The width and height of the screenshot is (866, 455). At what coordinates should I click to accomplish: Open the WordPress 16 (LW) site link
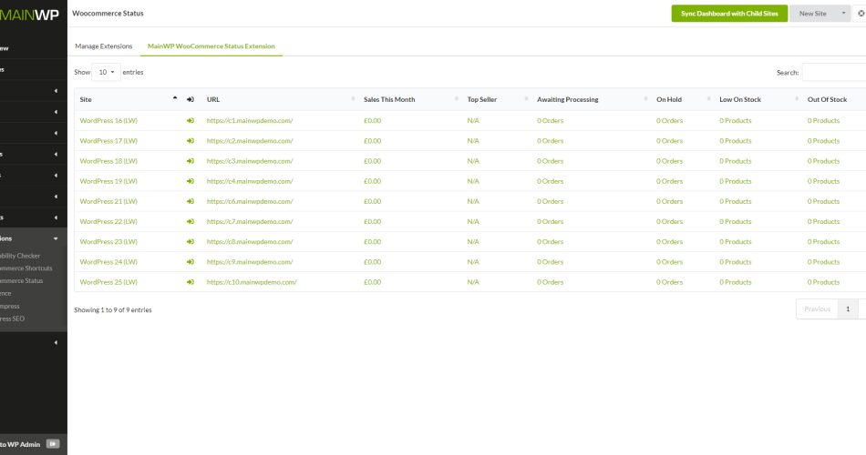coord(108,120)
